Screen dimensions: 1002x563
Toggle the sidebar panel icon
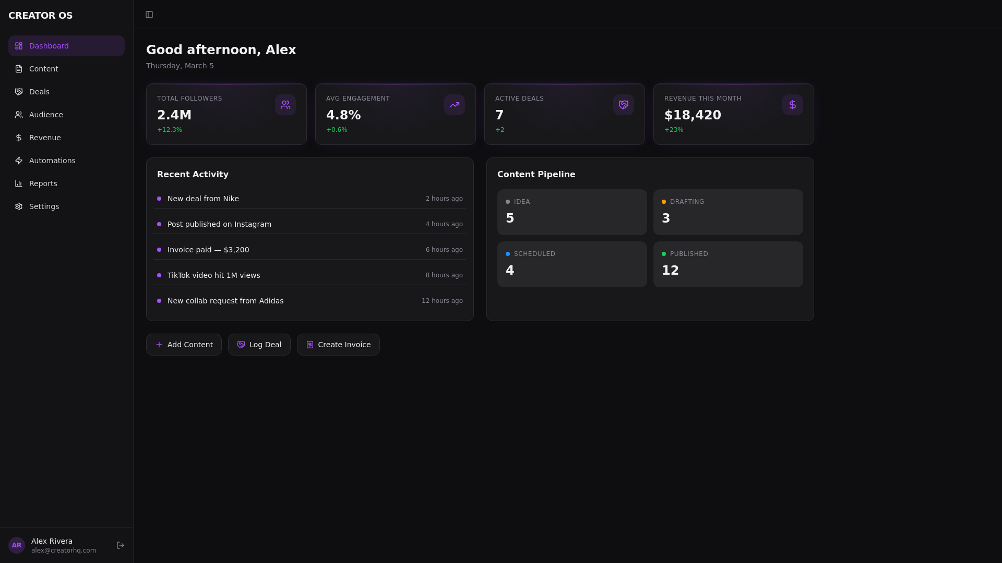coord(149,15)
